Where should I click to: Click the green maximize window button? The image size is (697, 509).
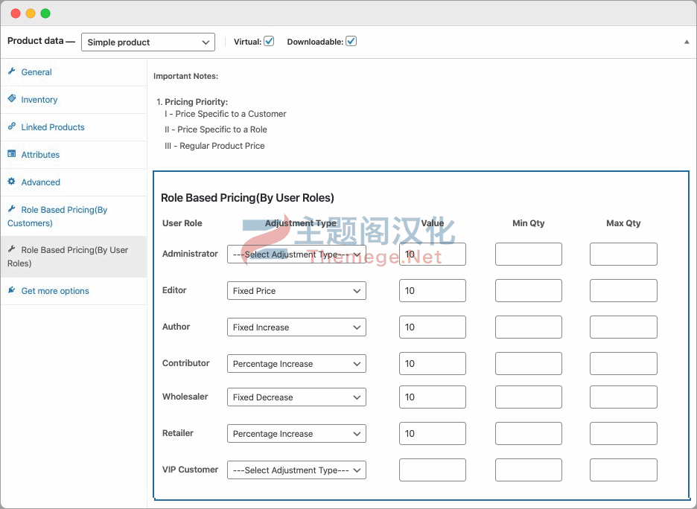(x=45, y=13)
